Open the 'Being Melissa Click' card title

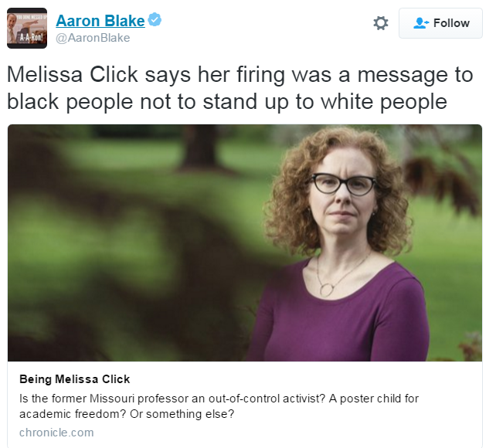pyautogui.click(x=74, y=379)
